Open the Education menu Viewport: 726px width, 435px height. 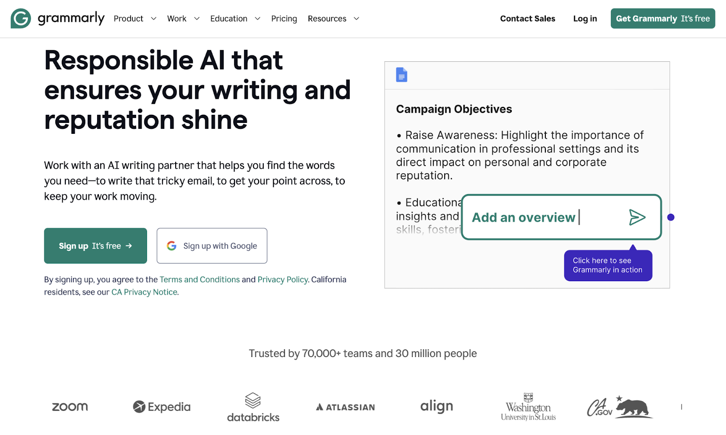pos(235,19)
